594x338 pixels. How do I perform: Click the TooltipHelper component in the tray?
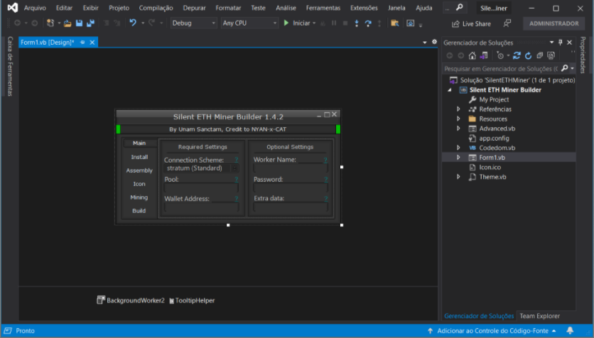tap(192, 300)
